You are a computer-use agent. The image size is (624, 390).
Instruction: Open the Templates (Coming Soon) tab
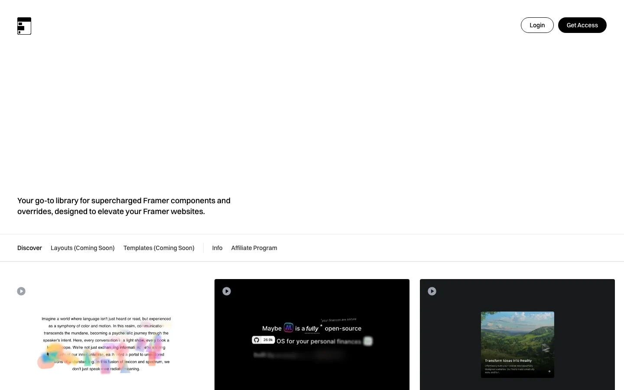159,248
